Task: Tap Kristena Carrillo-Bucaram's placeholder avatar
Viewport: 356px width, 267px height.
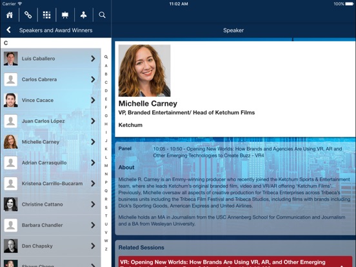Action: pyautogui.click(x=11, y=183)
